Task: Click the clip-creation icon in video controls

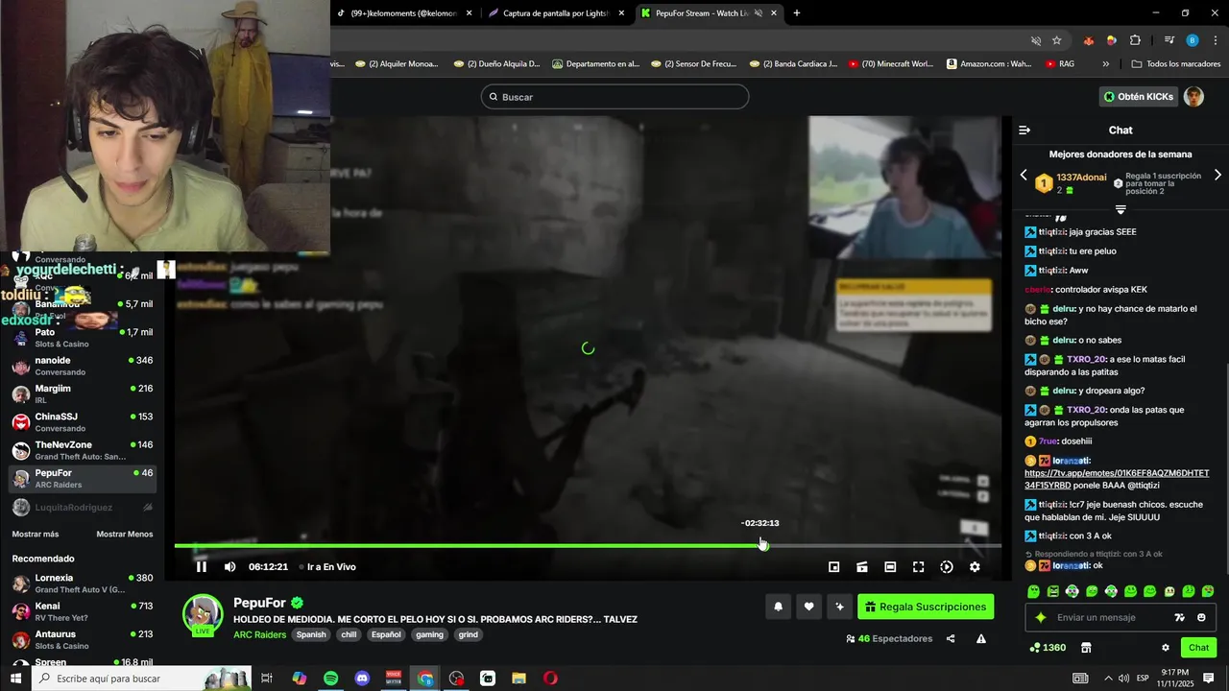Action: pyautogui.click(x=862, y=567)
